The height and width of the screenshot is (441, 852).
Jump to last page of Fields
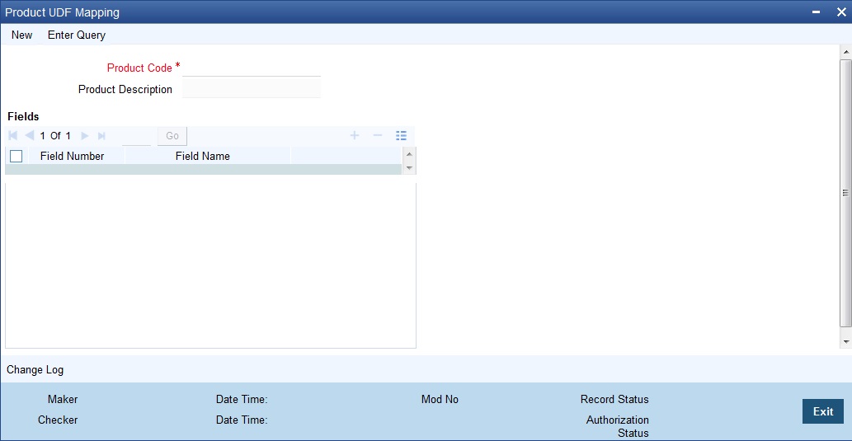[101, 135]
